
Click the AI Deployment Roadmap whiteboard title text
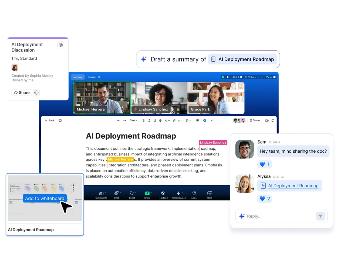pyautogui.click(x=31, y=230)
